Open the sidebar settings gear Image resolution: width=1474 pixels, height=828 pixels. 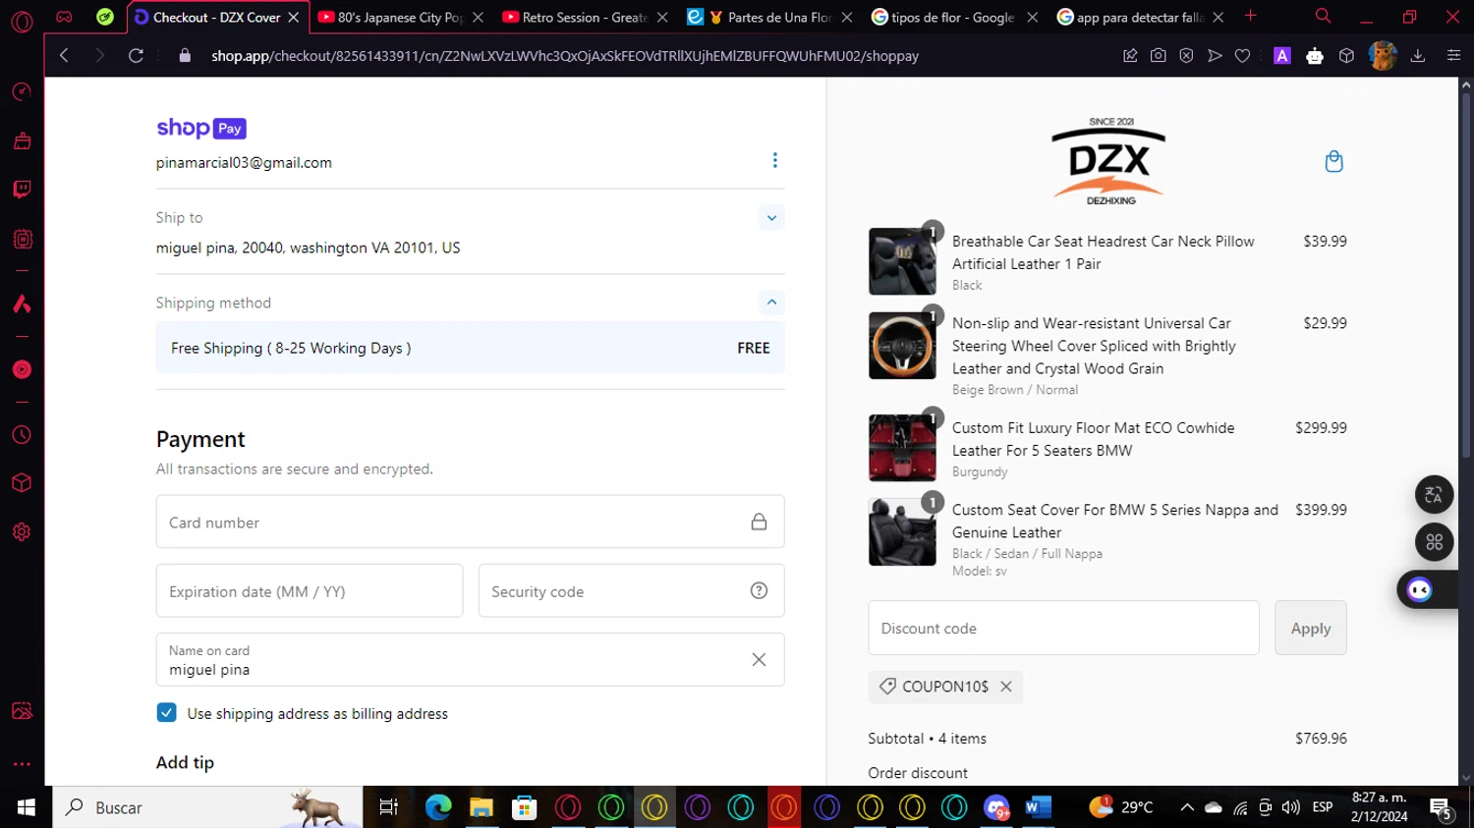[x=22, y=531]
